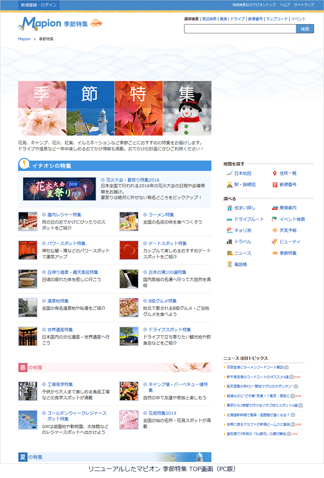Open the ドライブルート car icon
The image size is (324, 478).
pos(229,219)
